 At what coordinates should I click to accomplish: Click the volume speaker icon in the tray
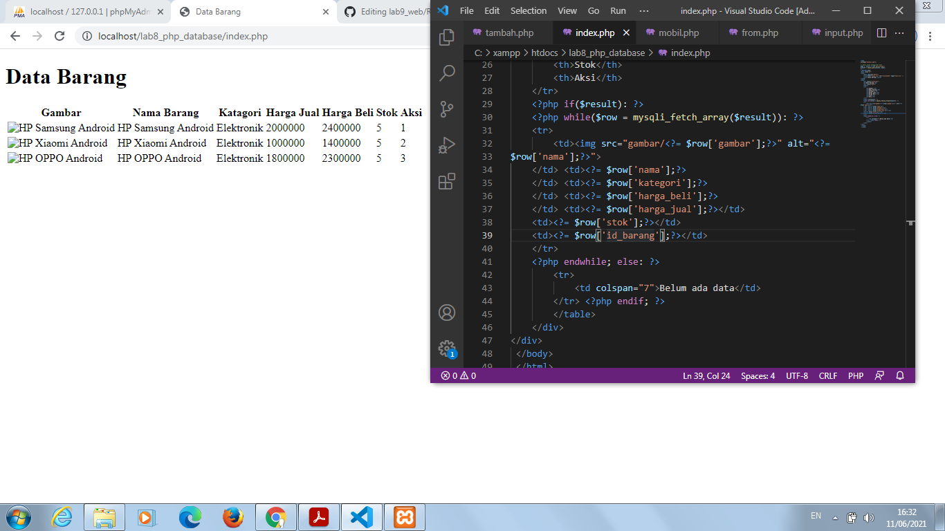[x=869, y=517]
